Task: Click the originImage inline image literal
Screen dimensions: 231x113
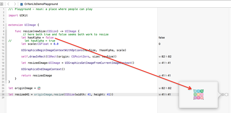Action: point(39,88)
